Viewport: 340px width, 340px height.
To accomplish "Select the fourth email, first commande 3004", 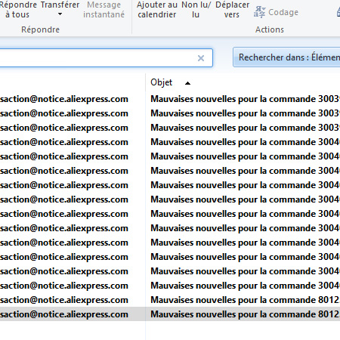I will (170, 142).
